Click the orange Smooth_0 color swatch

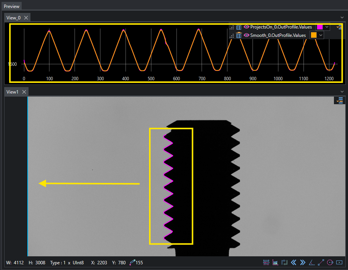pos(314,35)
